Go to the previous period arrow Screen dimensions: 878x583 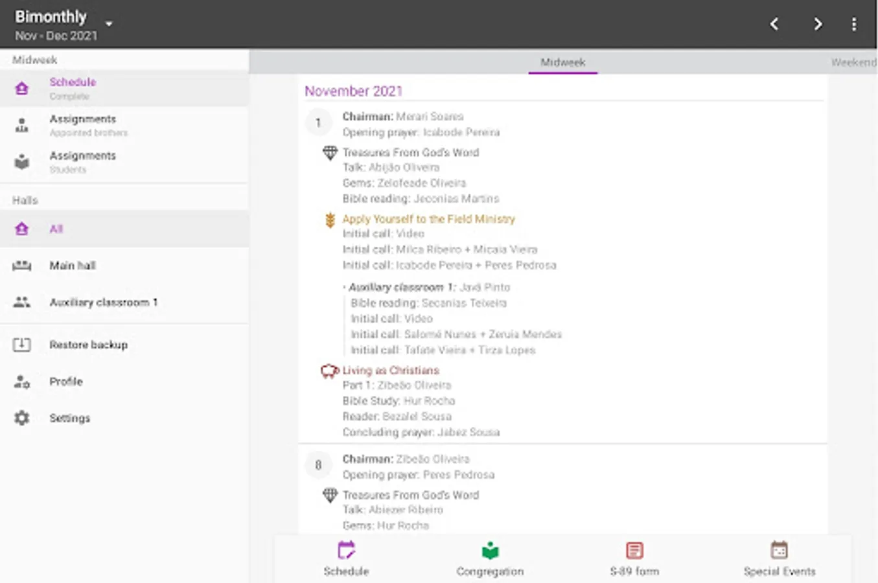(x=774, y=24)
